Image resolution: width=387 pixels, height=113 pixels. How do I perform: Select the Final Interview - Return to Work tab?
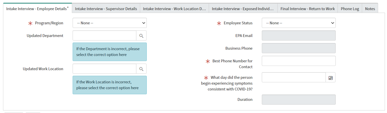pos(308,9)
